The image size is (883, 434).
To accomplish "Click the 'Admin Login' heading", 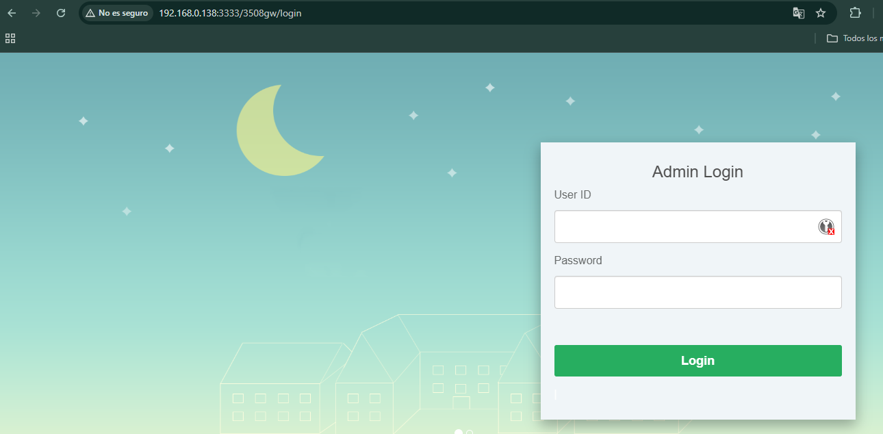I will coord(698,172).
